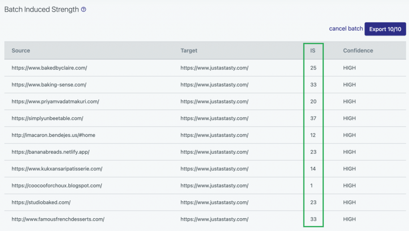The image size is (409, 231).
Task: Click source https://www.kukxansaripatisserie.com/
Action: tap(57, 169)
